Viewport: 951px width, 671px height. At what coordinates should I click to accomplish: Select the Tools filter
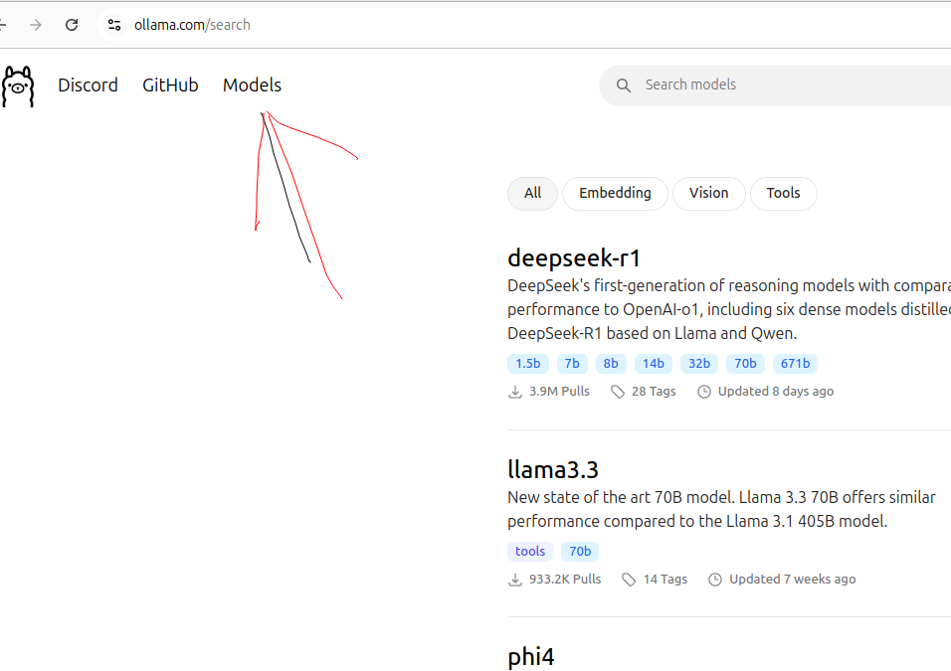pos(784,194)
